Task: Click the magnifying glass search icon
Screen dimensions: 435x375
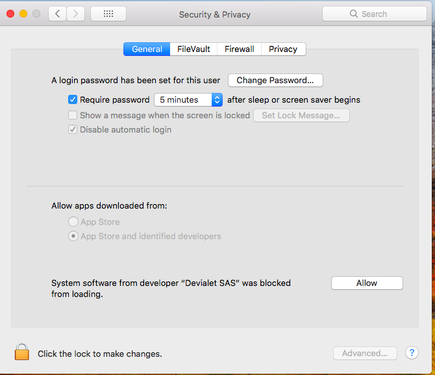Action: tap(354, 14)
